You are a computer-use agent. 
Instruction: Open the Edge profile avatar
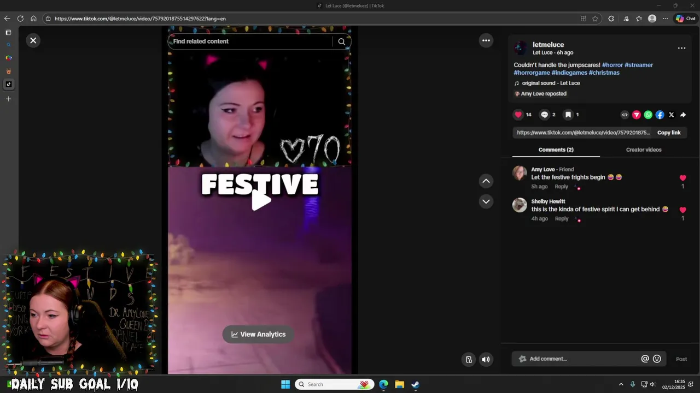click(x=652, y=19)
